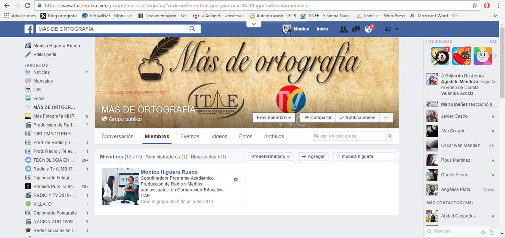Open friend requests icon in top bar
Screen dimensions: 505x238
(344, 29)
